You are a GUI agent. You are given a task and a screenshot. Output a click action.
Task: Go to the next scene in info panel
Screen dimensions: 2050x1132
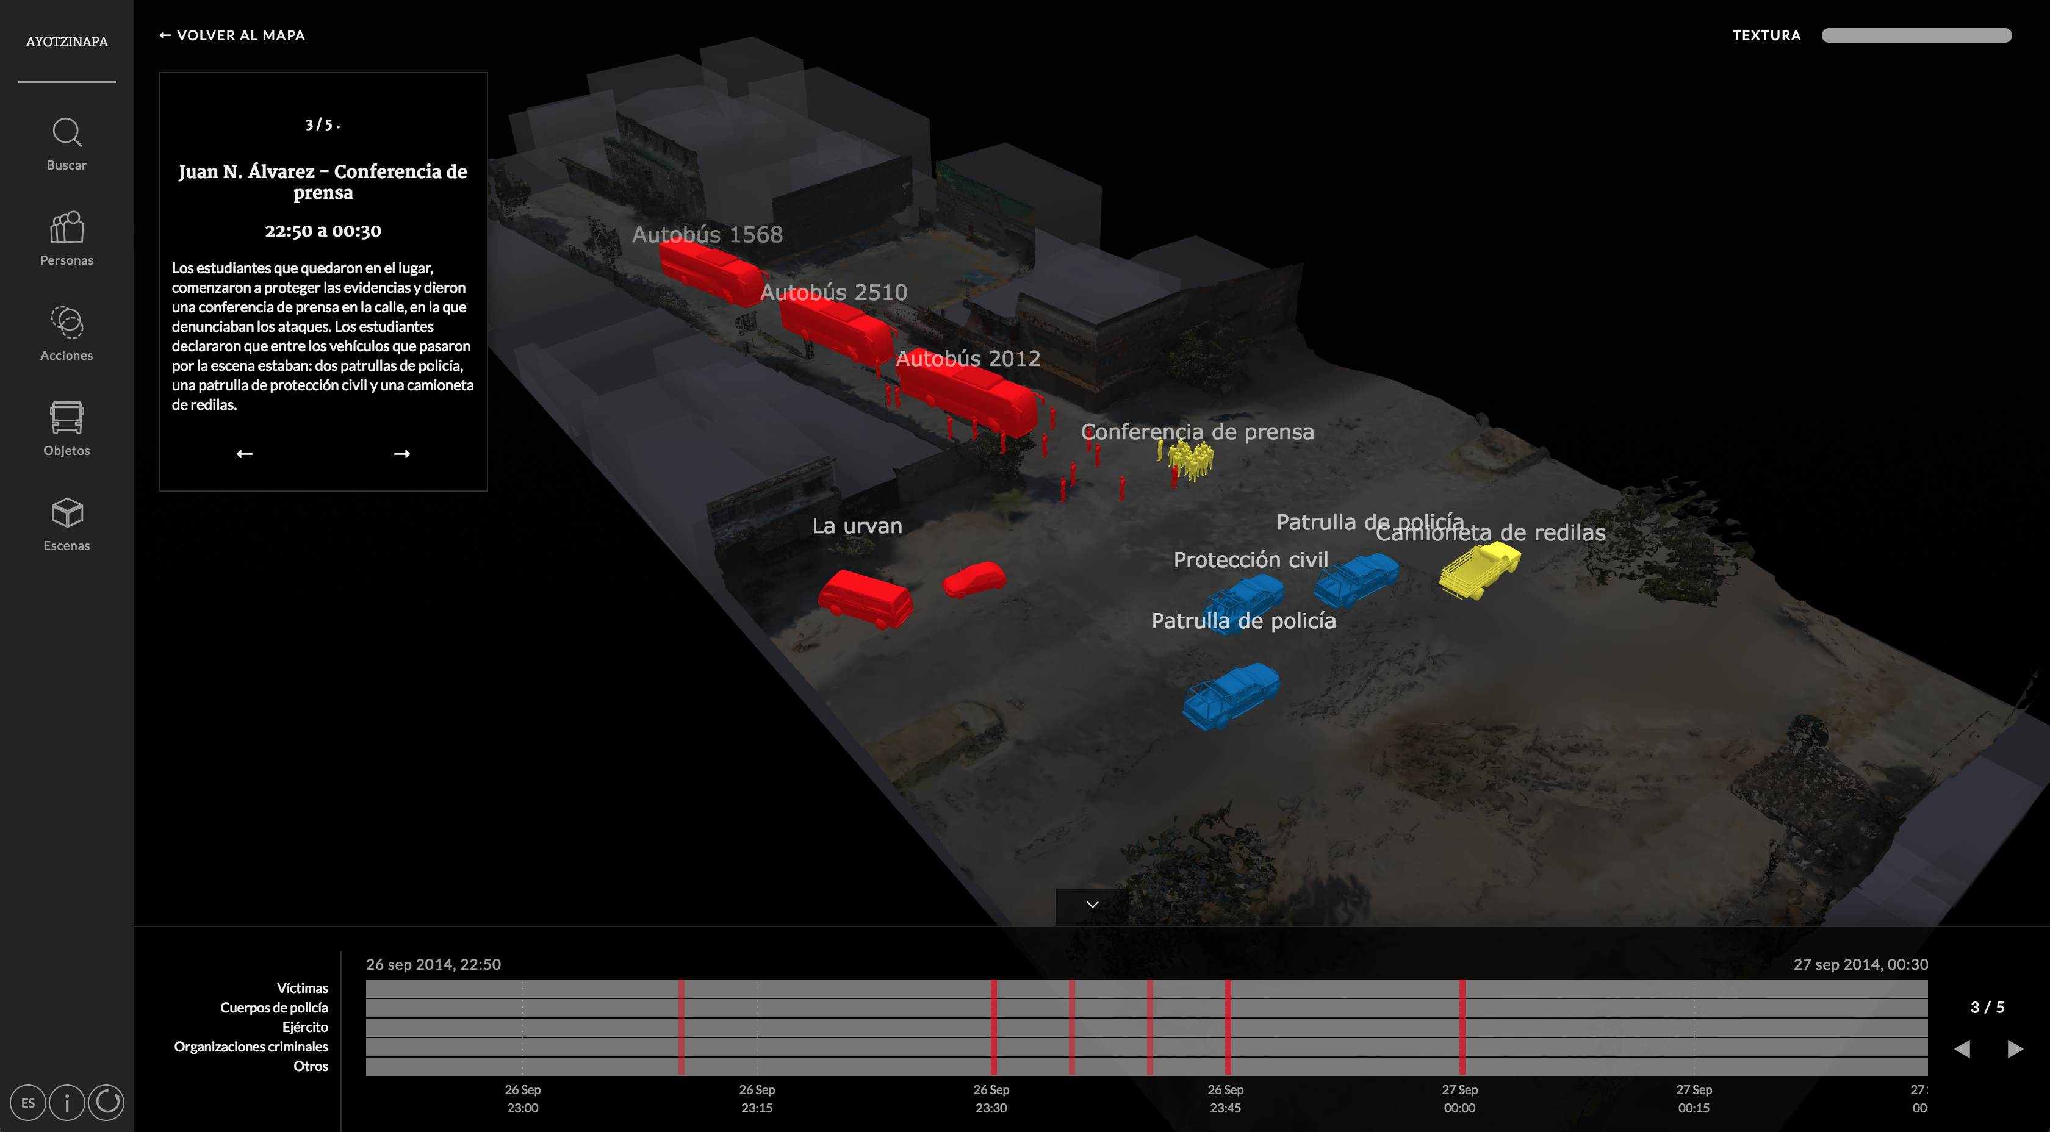coord(402,453)
